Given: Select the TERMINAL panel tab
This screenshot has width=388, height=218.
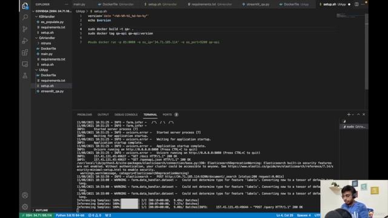Looking at the screenshot, I should pos(150,114).
